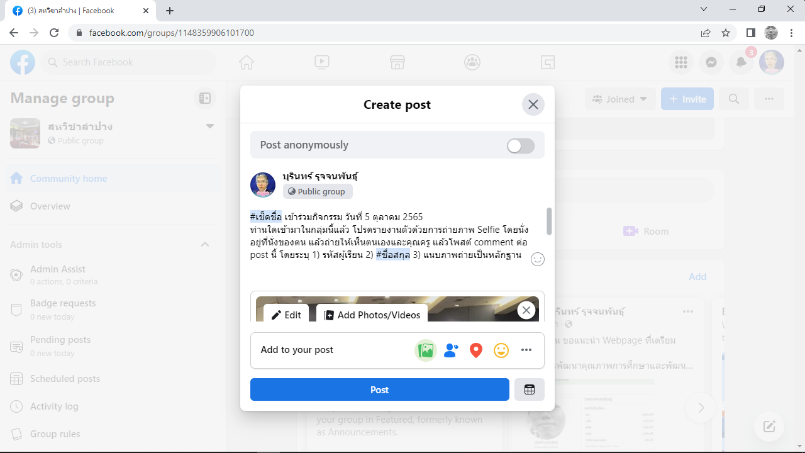Click the group search magnifier icon

coord(734,99)
